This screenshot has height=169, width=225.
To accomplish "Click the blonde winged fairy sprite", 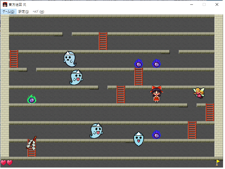I will 199,93.
